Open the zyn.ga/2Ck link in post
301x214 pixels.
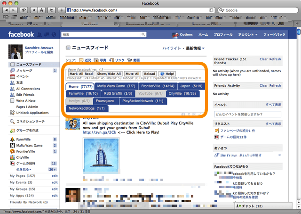99,132
